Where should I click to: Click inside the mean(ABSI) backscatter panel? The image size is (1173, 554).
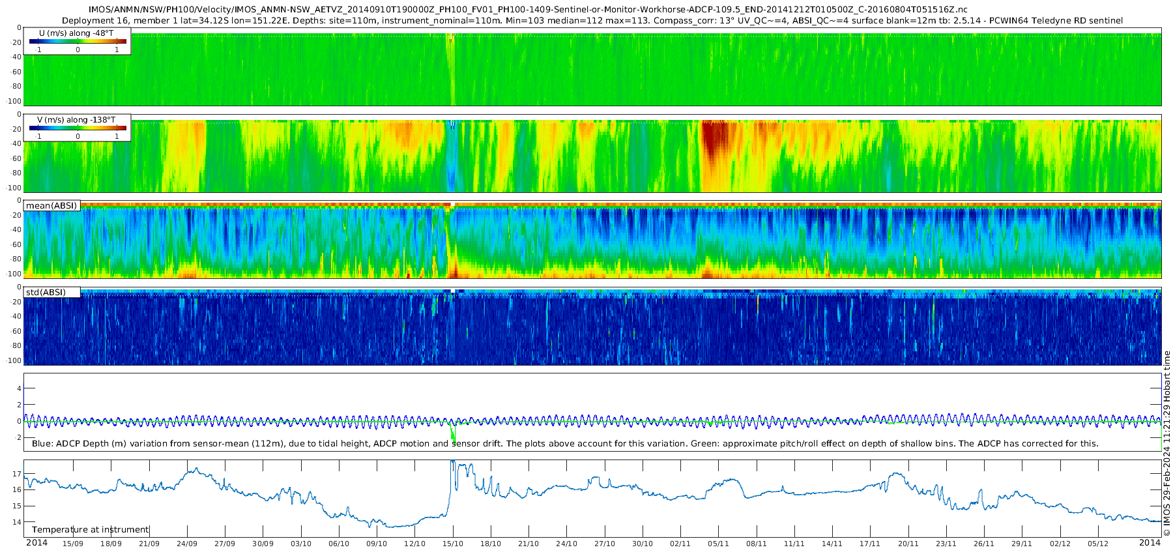pyautogui.click(x=592, y=241)
